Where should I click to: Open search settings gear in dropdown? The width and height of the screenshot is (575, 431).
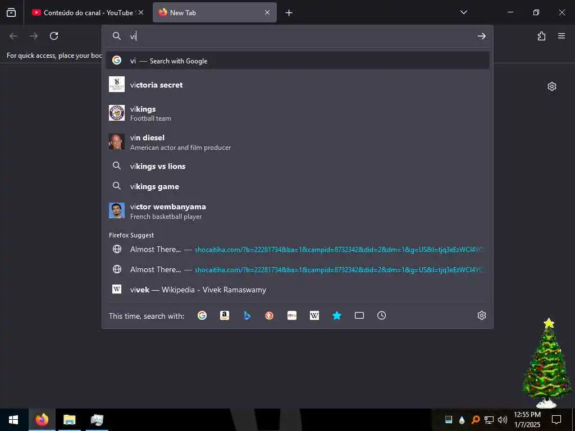(x=481, y=315)
